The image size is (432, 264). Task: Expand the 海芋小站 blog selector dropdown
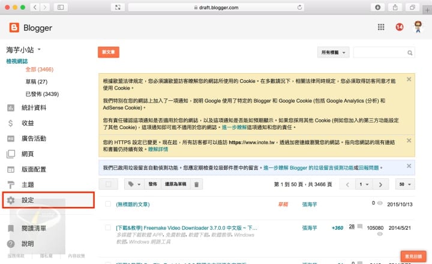[x=38, y=50]
